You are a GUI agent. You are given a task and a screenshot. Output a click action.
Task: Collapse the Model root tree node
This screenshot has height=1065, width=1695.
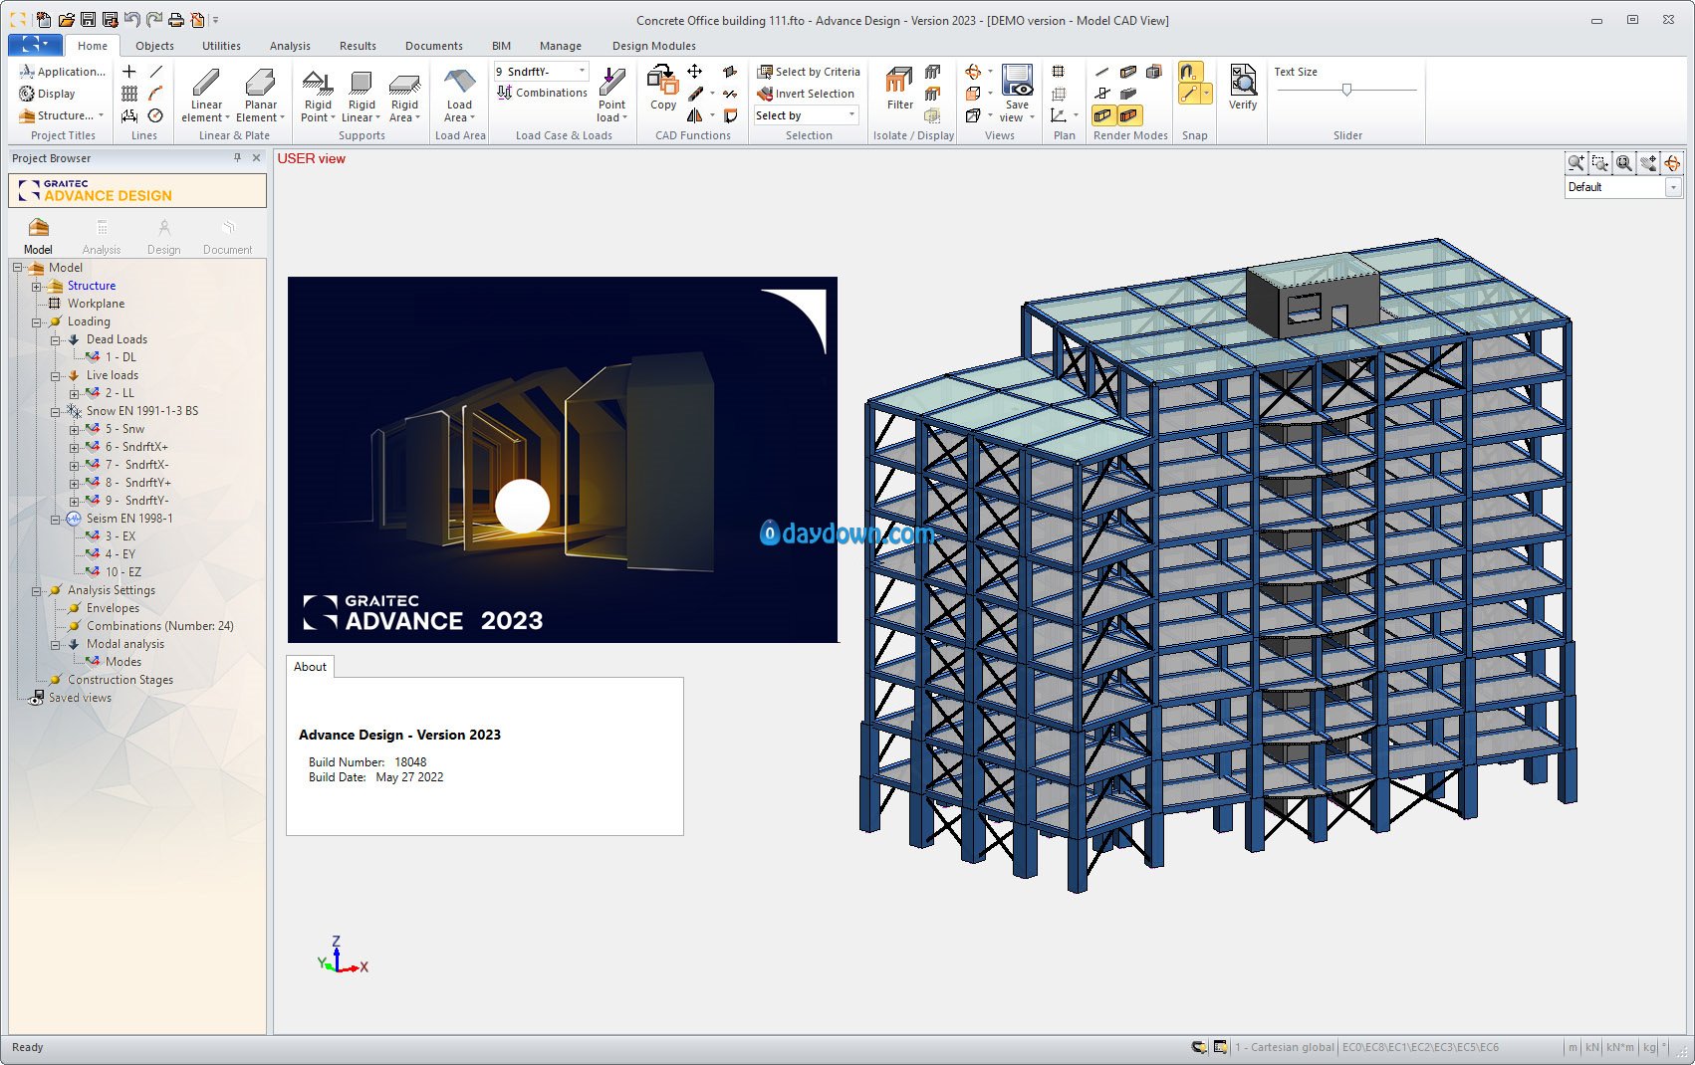[18, 268]
